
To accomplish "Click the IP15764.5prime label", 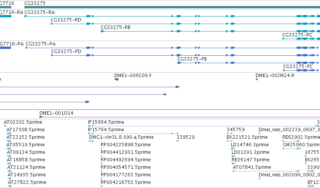I will pos(106,130).
